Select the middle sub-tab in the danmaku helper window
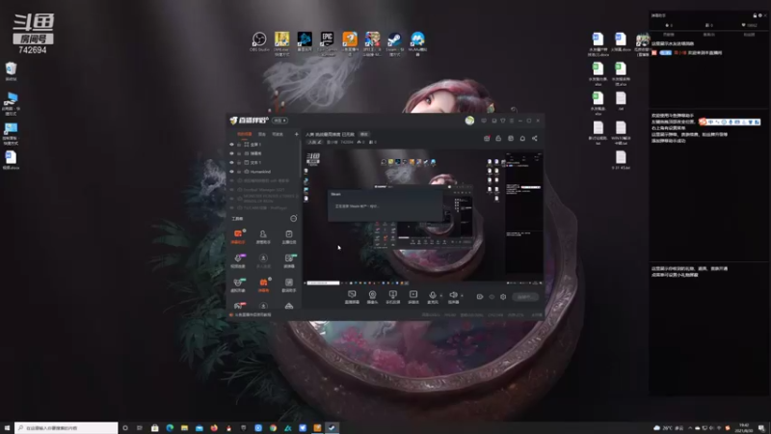The width and height of the screenshot is (771, 434). (708, 35)
